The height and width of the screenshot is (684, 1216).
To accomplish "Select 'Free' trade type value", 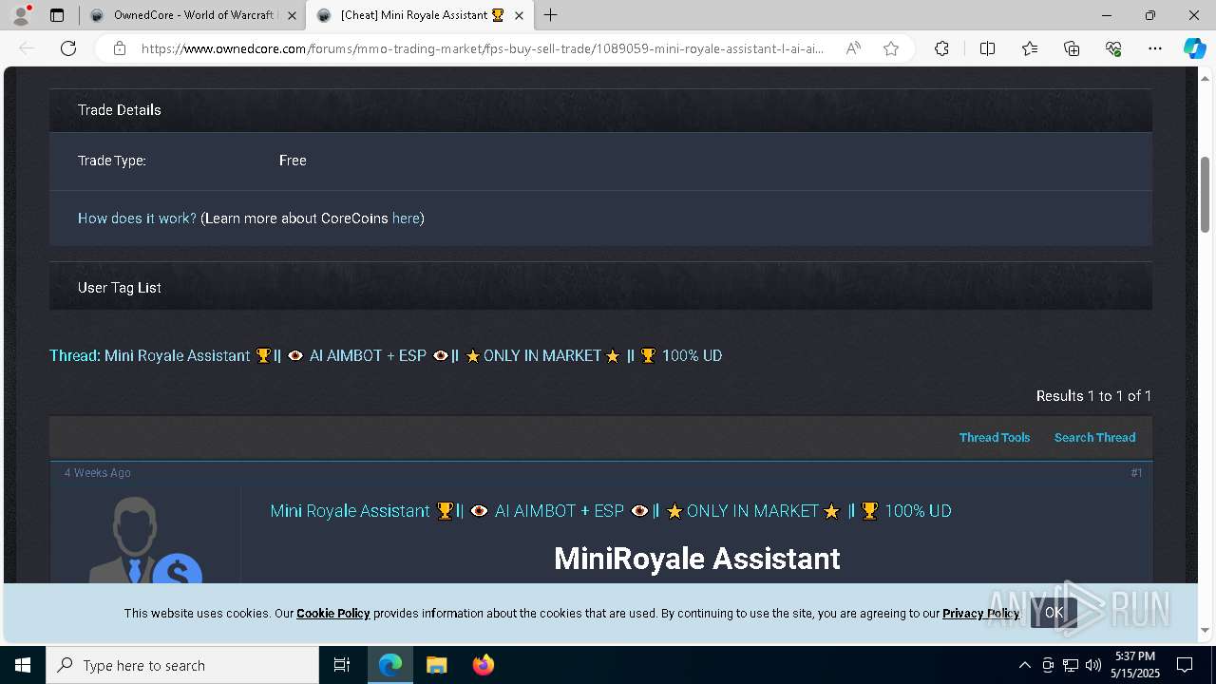I will [293, 161].
